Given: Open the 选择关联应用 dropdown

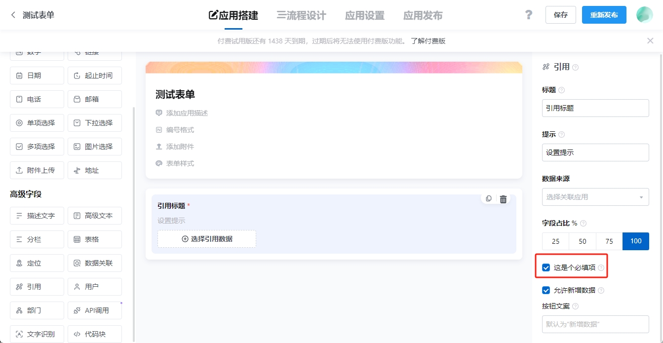Looking at the screenshot, I should [x=595, y=196].
